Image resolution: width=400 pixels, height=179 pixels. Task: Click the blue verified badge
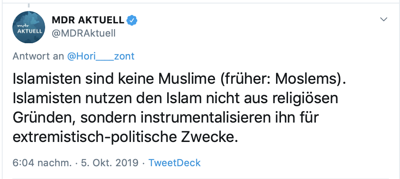[132, 20]
